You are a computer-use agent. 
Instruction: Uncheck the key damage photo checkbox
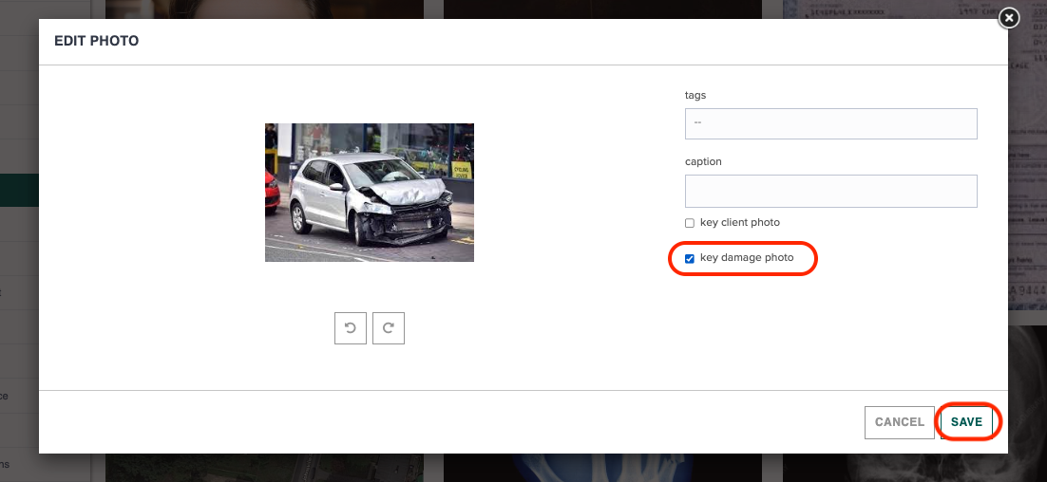[x=690, y=259]
